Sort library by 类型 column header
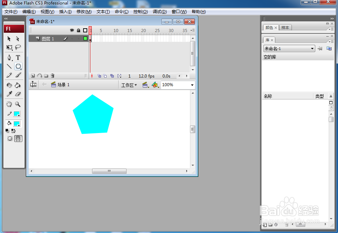 click(x=319, y=96)
